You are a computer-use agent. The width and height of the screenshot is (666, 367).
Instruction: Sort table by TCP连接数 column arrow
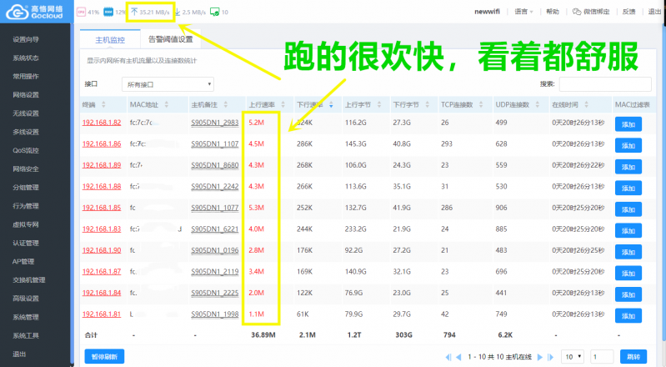pos(482,105)
